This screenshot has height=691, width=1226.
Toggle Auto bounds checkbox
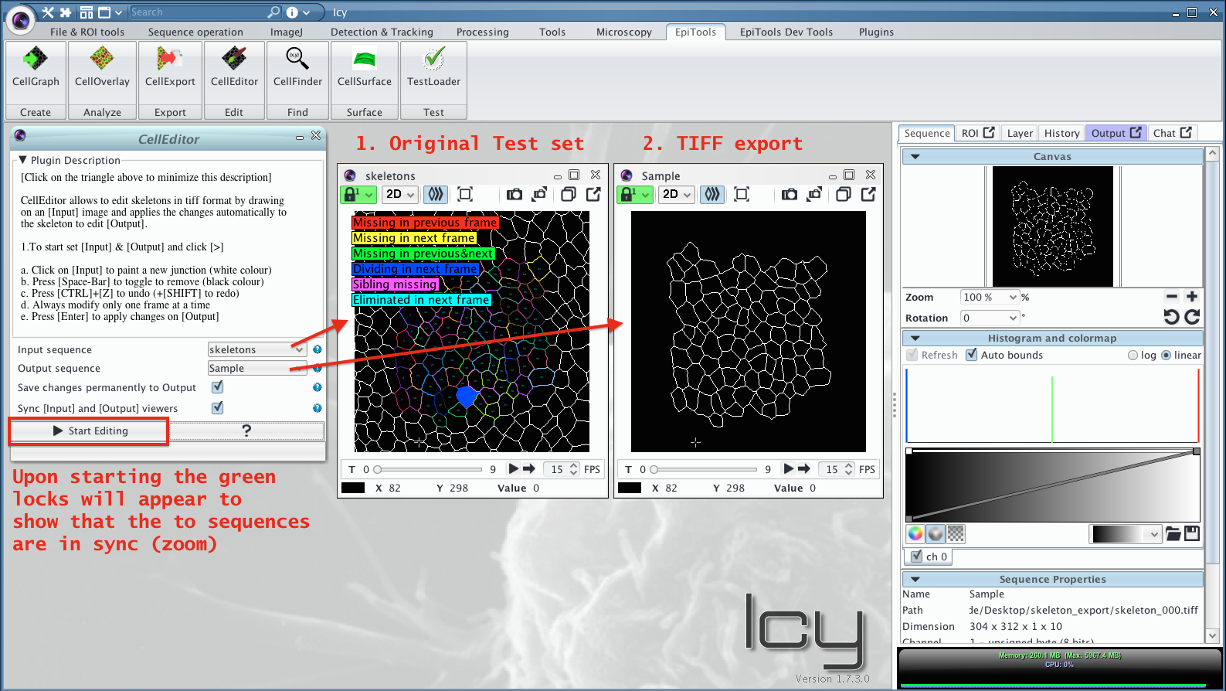click(972, 355)
